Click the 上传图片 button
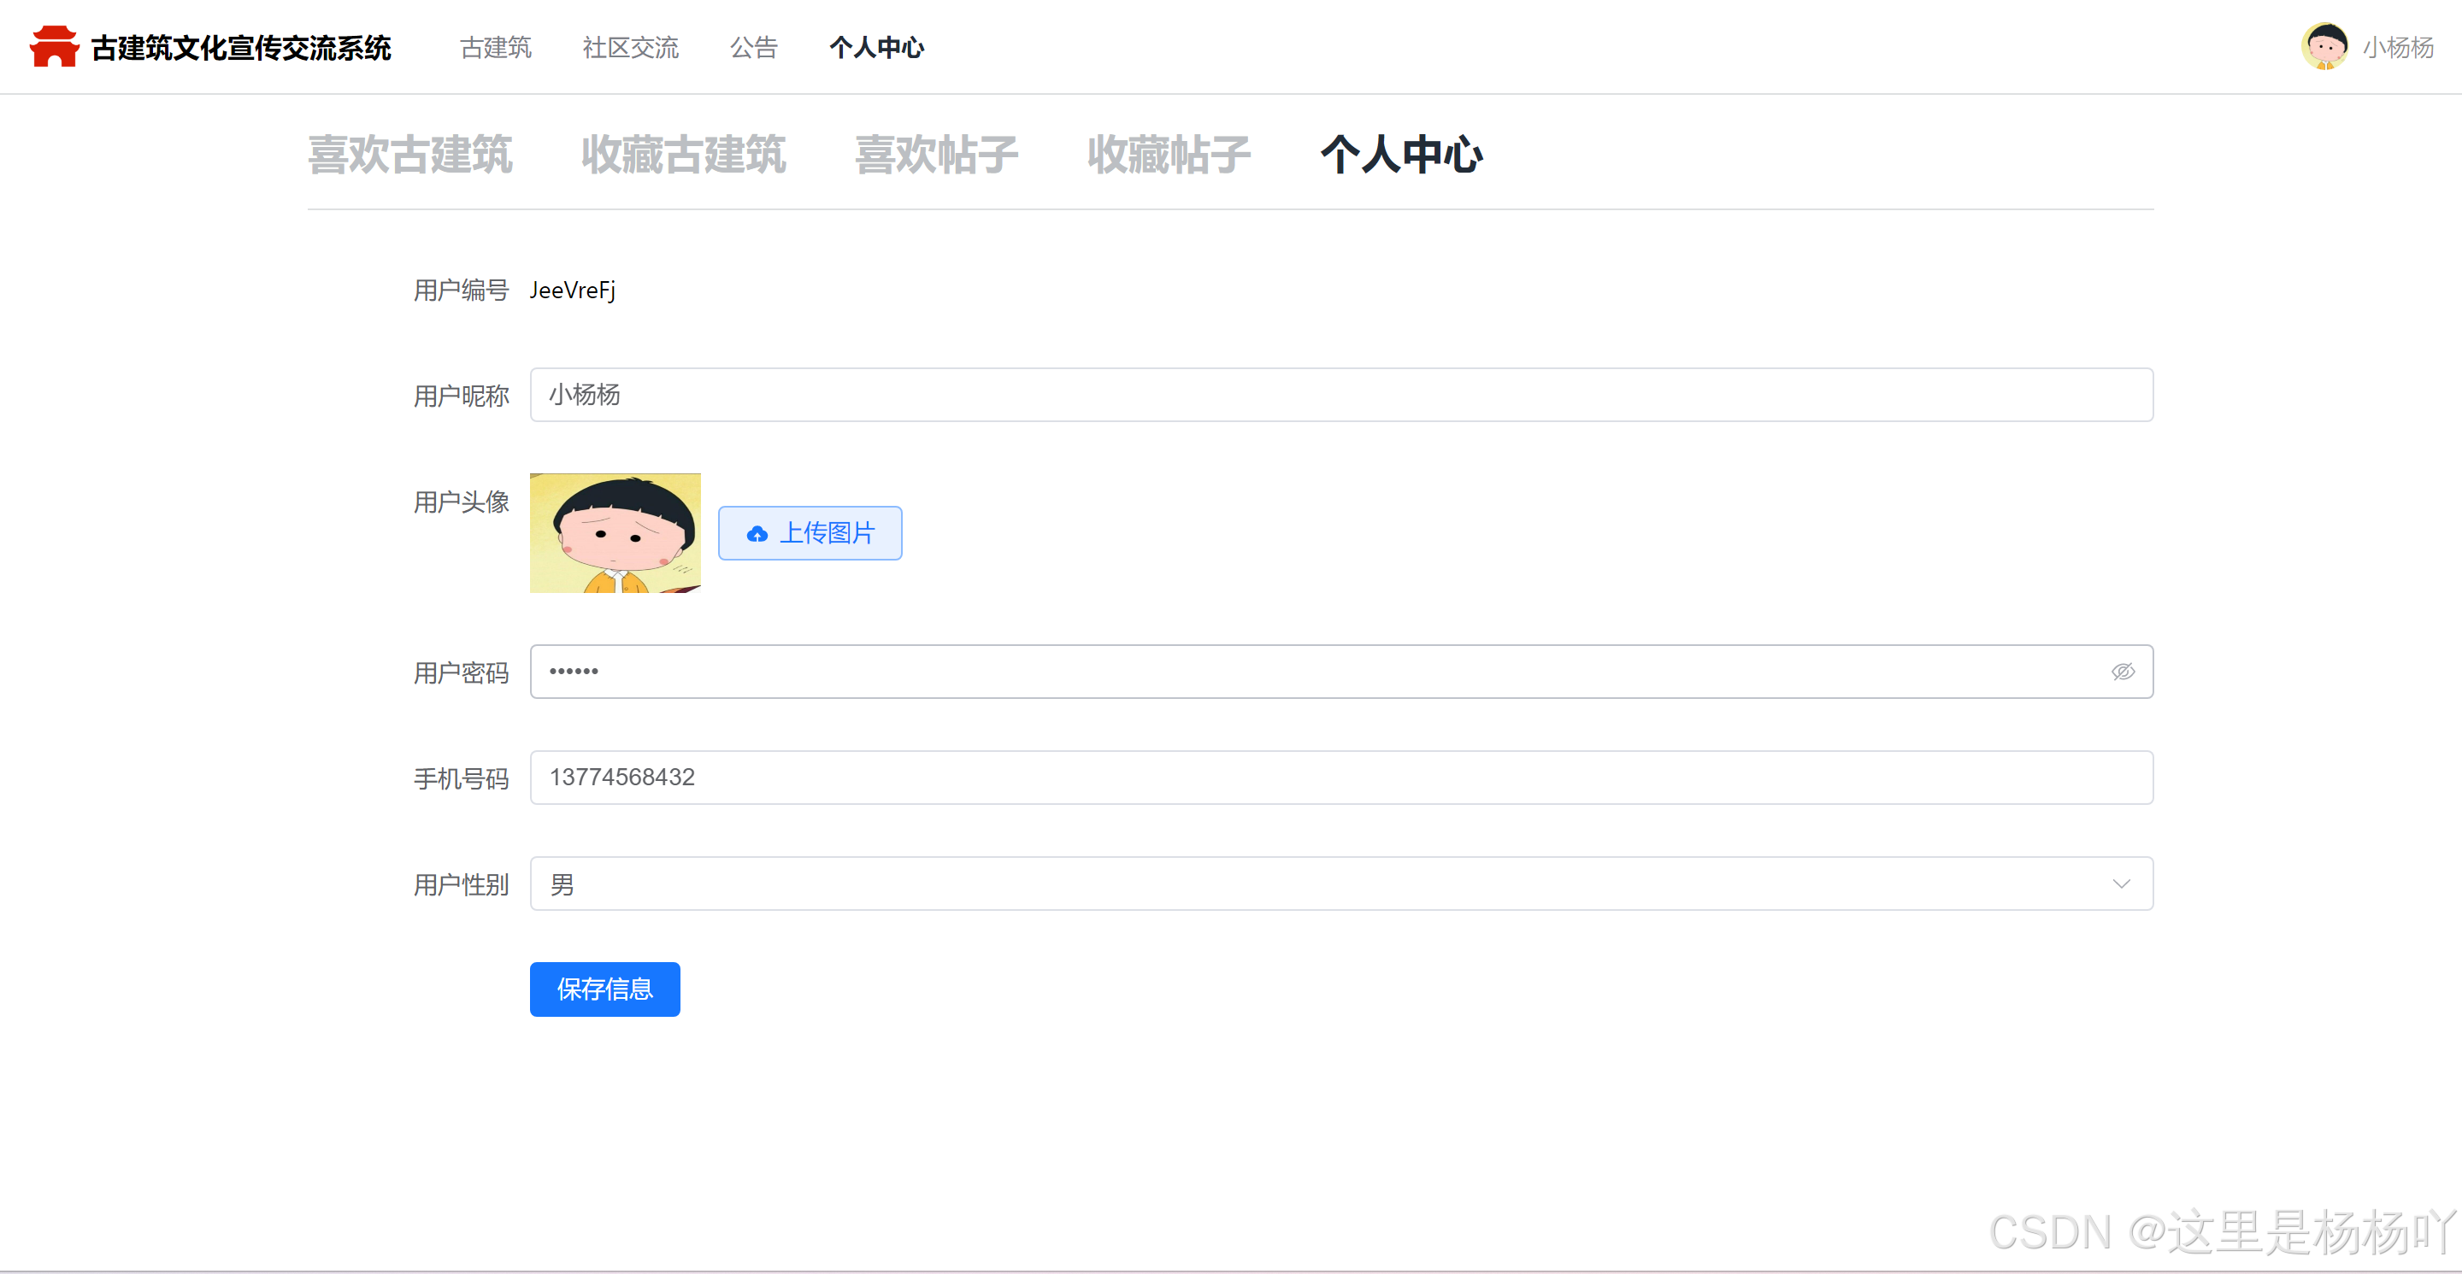This screenshot has height=1274, width=2462. coord(810,534)
